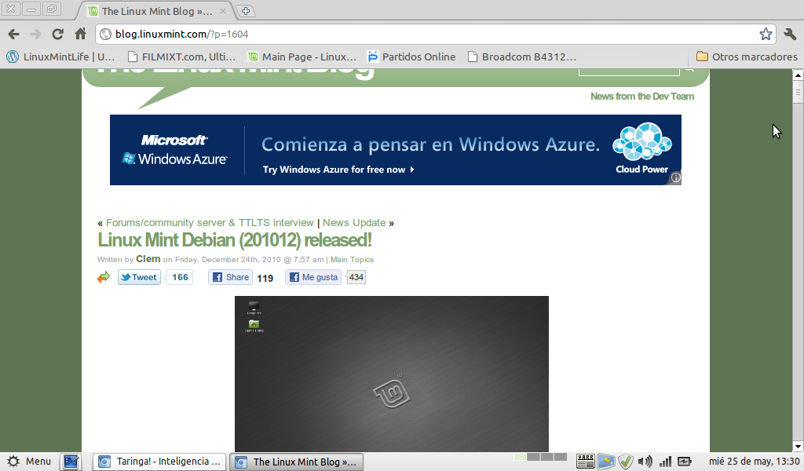Viewport: 804px width, 471px height.
Task: Click the blue picture tray icon
Action: point(605,462)
